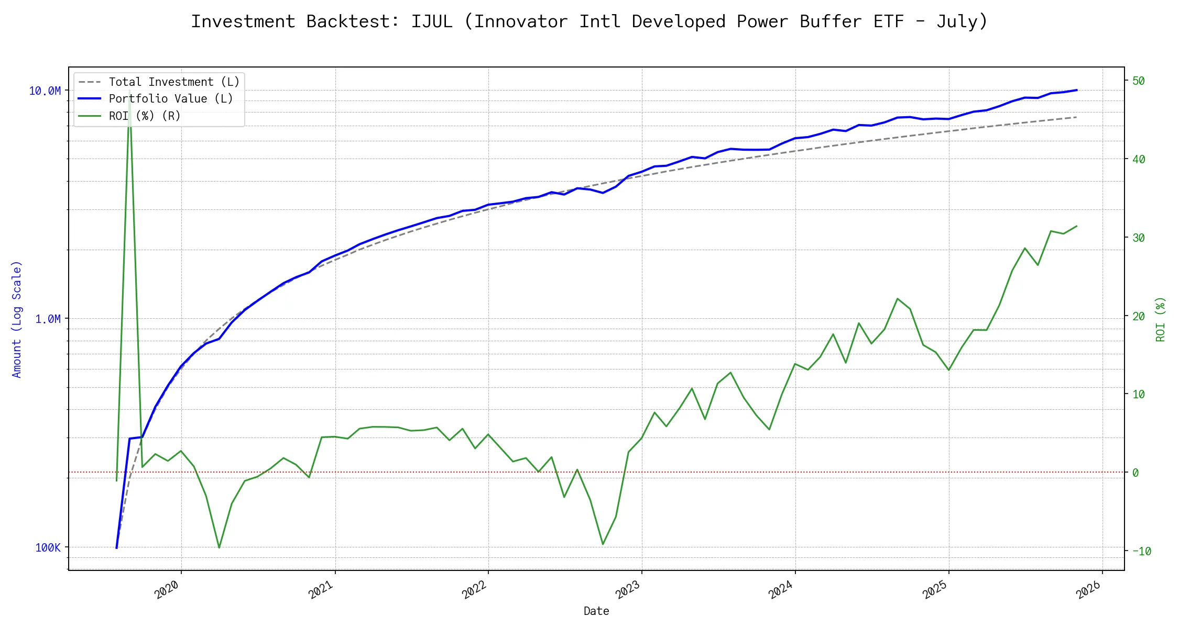This screenshot has width=1179, height=628.
Task: Click the Date x-axis title
Action: click(596, 611)
